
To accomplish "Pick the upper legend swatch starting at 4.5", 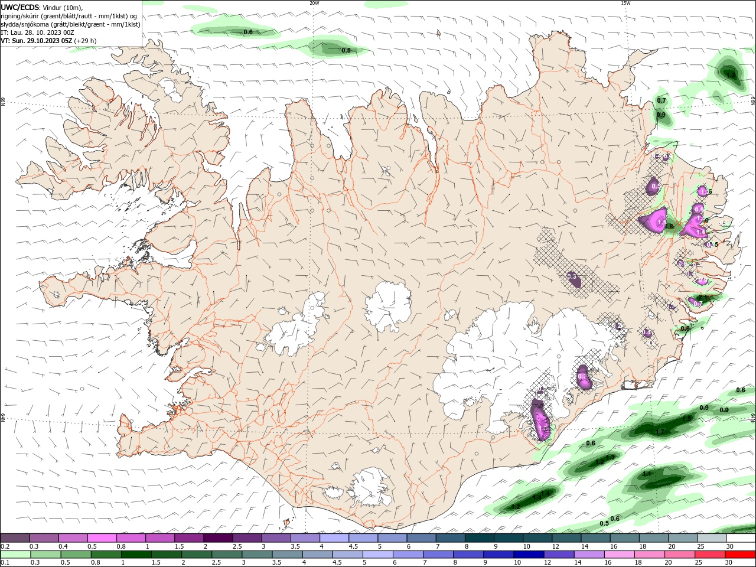I will (363, 538).
